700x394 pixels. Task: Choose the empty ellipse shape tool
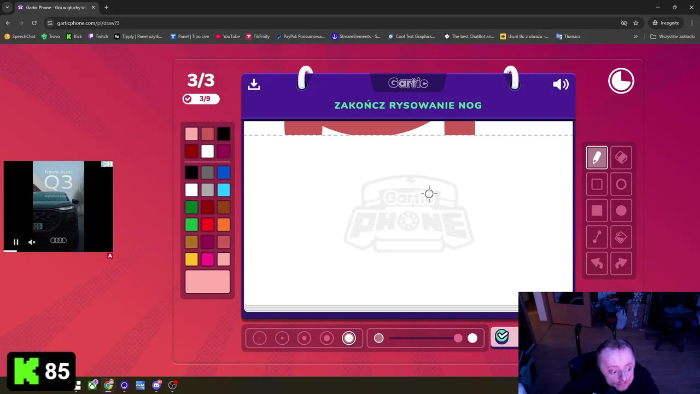[x=621, y=184]
